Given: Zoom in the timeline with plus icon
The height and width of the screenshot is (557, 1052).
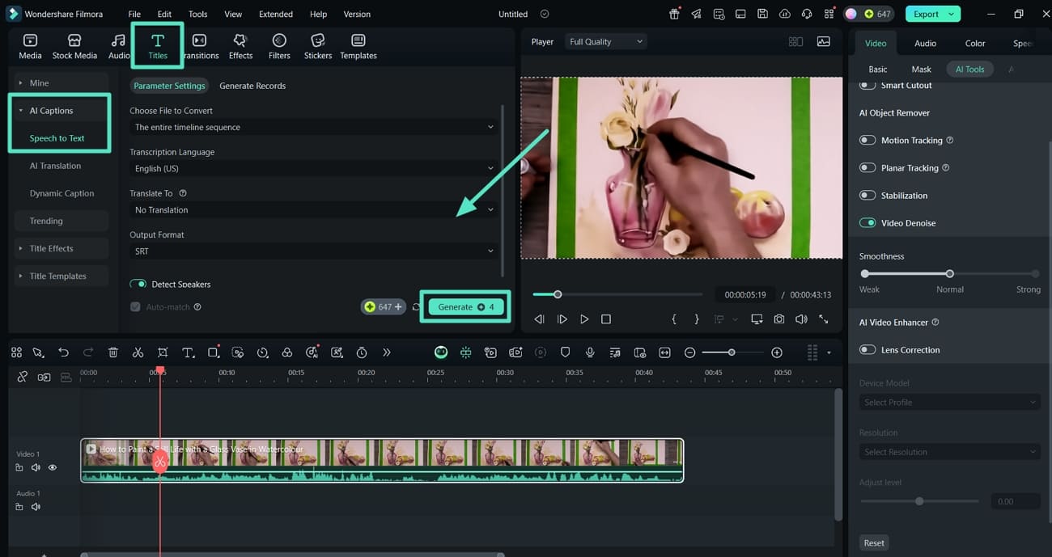Looking at the screenshot, I should [x=777, y=352].
